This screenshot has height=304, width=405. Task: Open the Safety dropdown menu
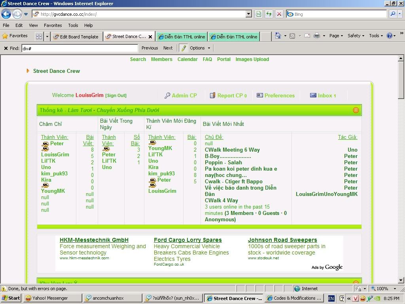coord(356,36)
